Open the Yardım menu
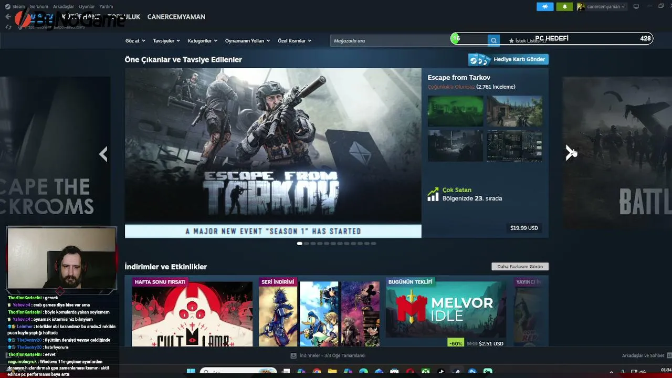Viewport: 672px width, 378px height. 106,7
